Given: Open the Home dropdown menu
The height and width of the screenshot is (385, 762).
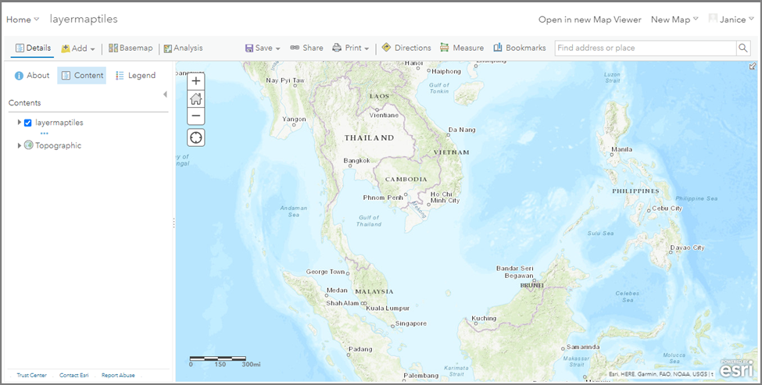Looking at the screenshot, I should pos(23,20).
